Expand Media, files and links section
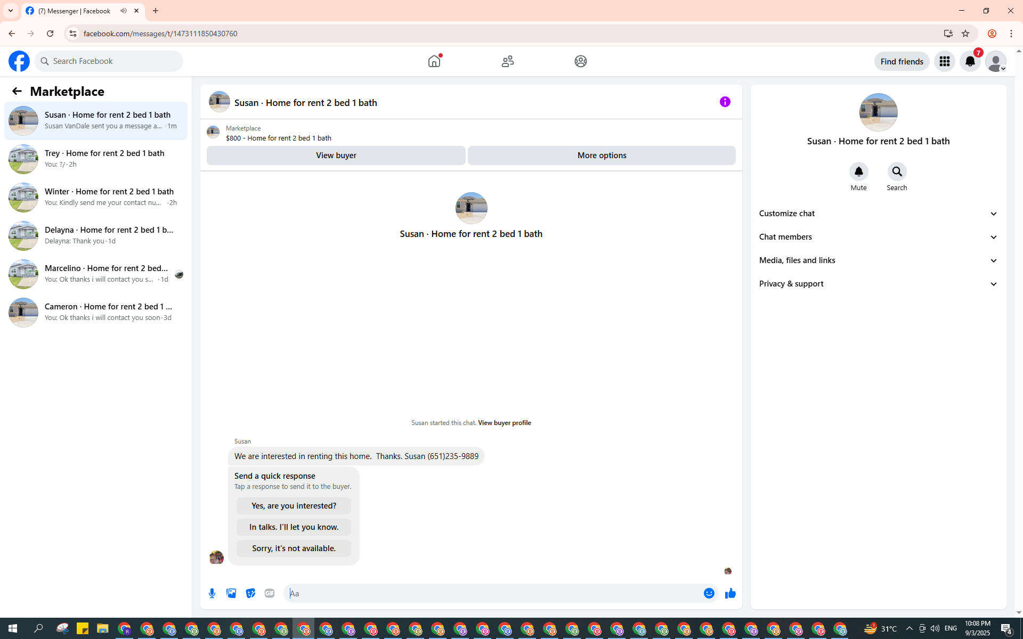 pyautogui.click(x=878, y=260)
